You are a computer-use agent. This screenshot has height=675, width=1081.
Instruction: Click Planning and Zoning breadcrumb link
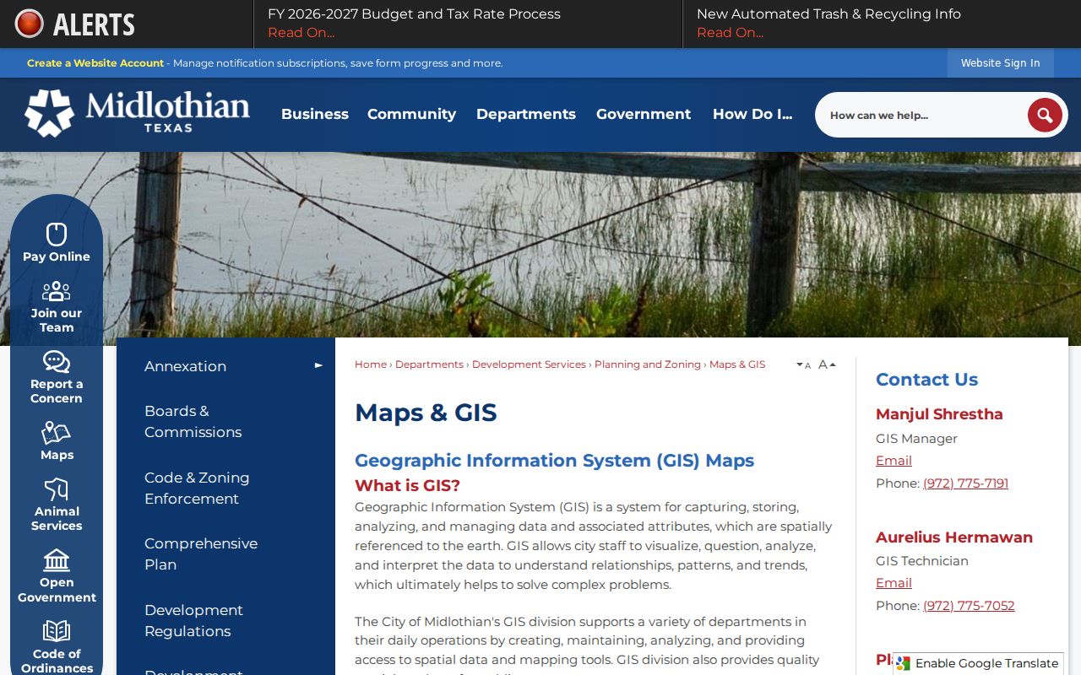(x=648, y=364)
